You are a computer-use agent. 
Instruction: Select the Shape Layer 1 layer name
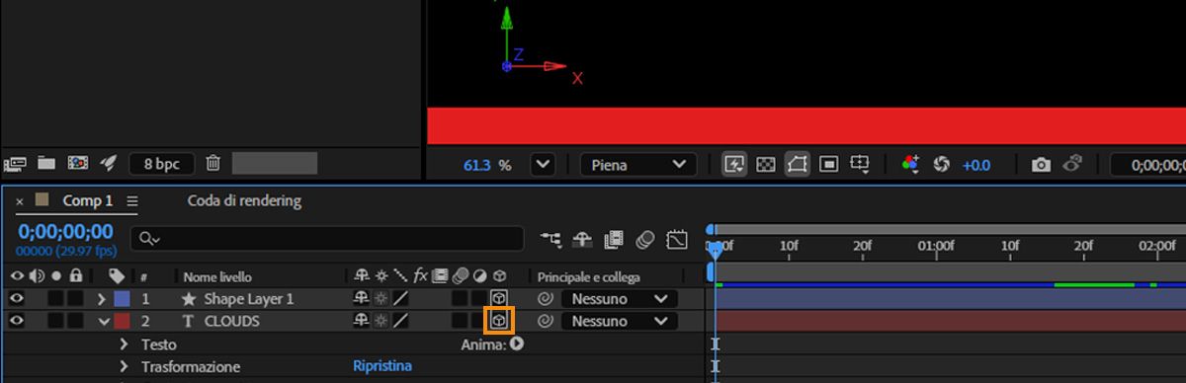coord(249,298)
